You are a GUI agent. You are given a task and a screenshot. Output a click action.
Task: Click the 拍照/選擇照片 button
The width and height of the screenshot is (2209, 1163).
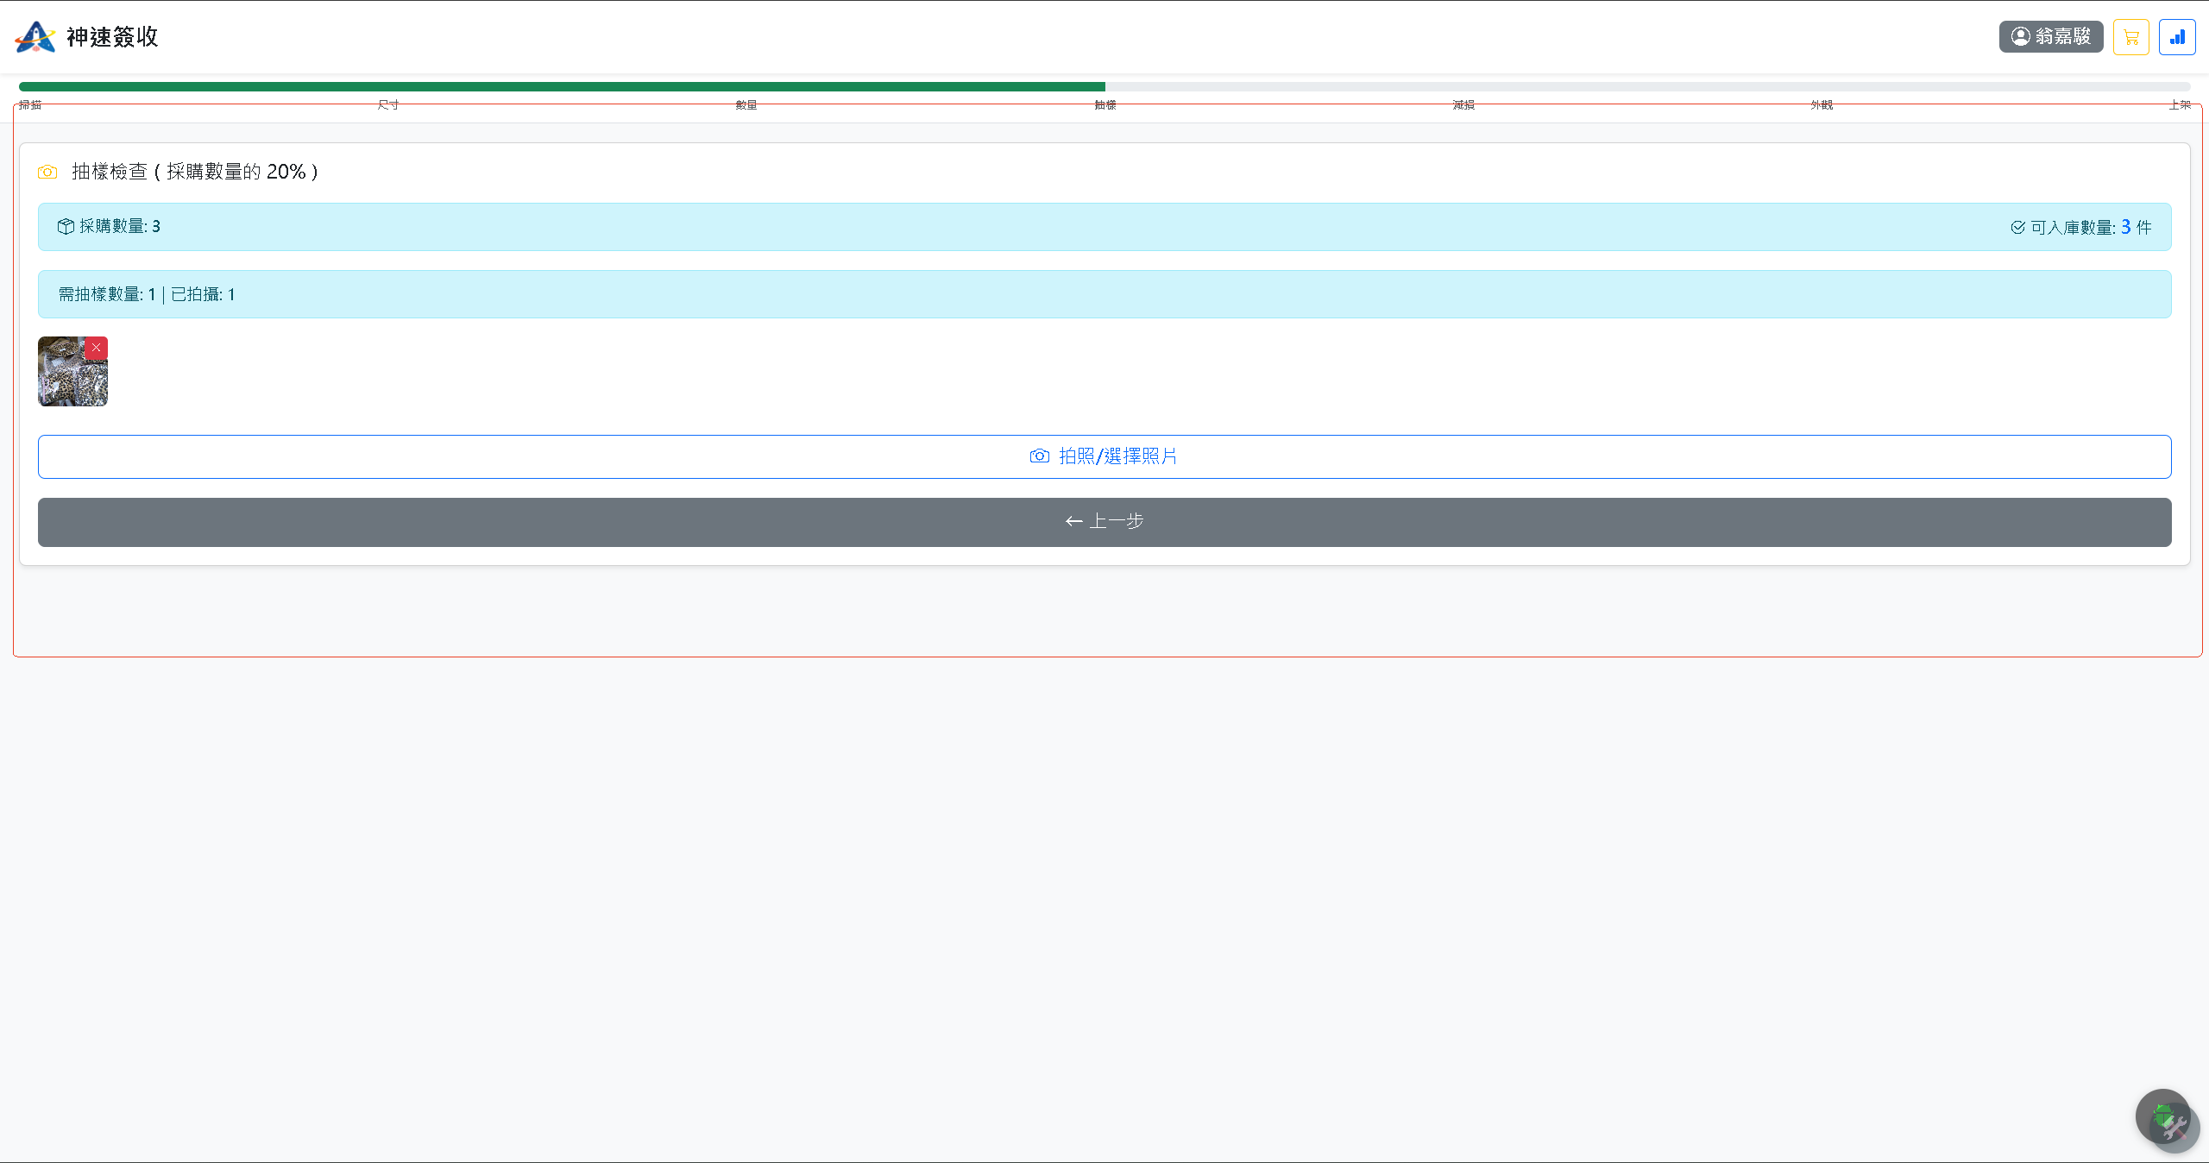pyautogui.click(x=1104, y=456)
